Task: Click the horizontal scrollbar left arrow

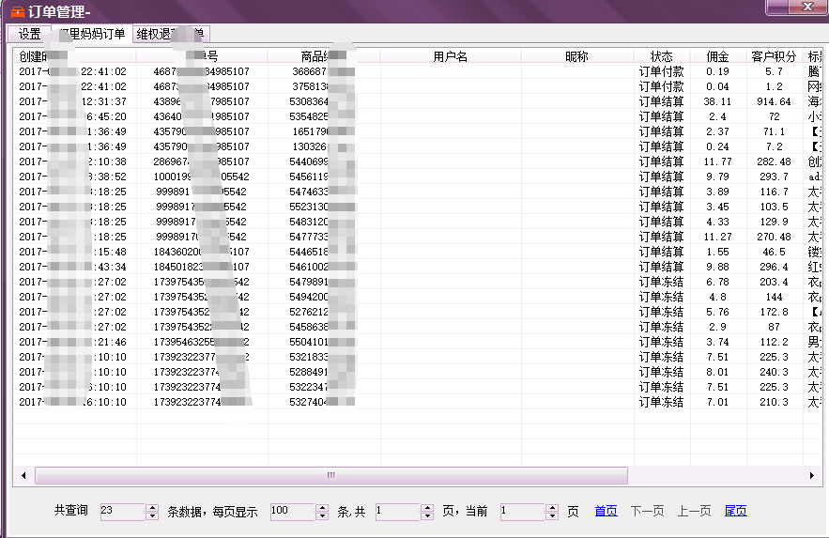Action: click(x=23, y=475)
